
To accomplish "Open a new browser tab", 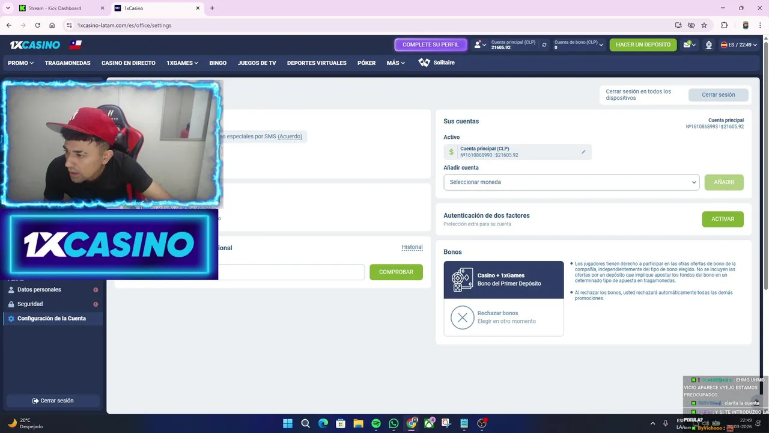I will (x=212, y=8).
